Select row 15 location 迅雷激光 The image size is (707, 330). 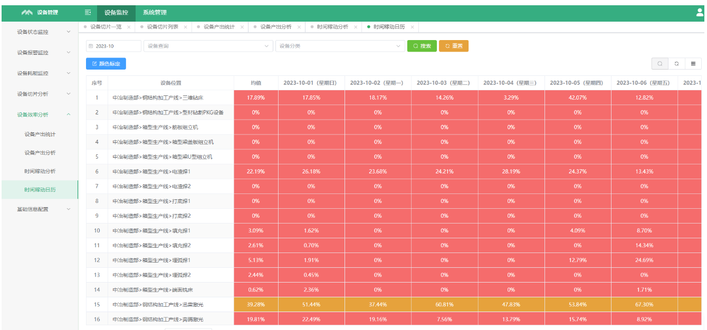[x=171, y=304]
